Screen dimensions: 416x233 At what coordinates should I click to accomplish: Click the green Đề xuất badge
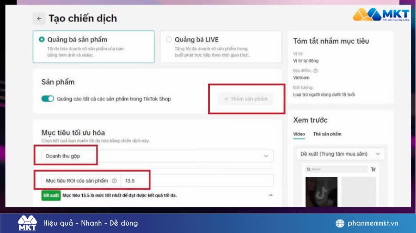[x=51, y=195]
